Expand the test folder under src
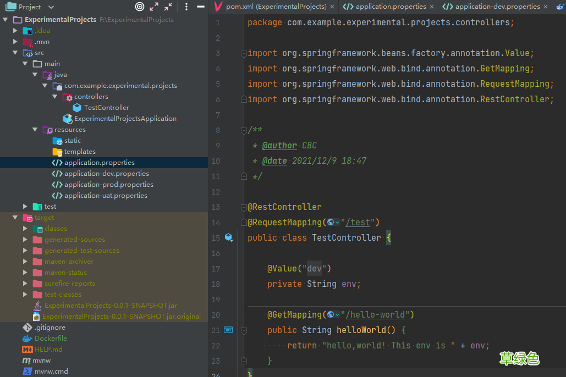 (x=25, y=207)
